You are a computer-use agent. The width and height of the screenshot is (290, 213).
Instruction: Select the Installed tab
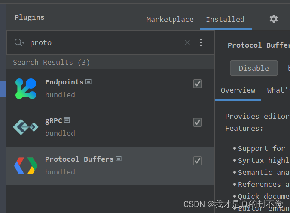(225, 19)
